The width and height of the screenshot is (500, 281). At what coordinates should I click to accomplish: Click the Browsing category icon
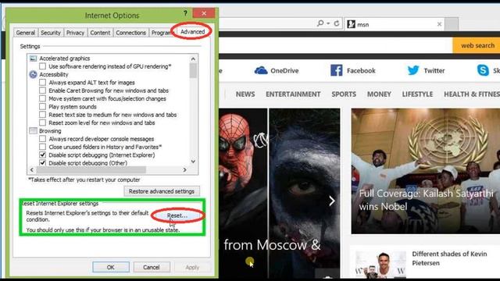[x=33, y=130]
